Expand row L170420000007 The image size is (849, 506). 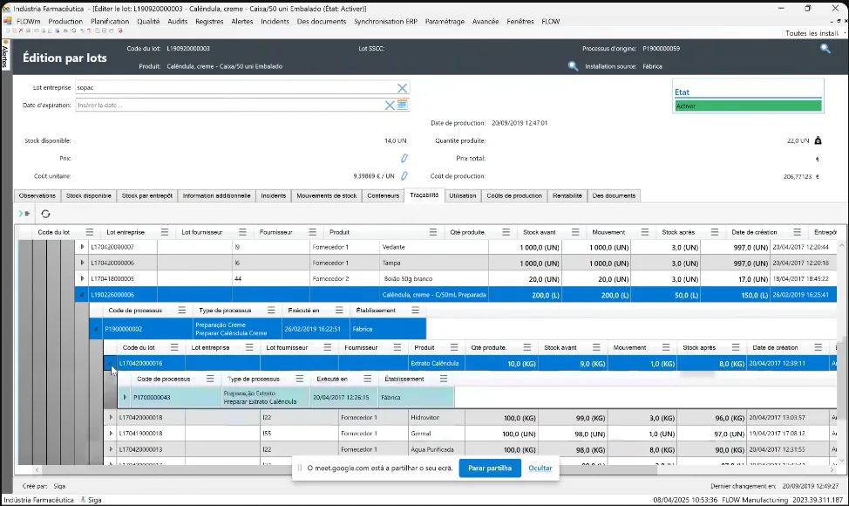coord(82,247)
